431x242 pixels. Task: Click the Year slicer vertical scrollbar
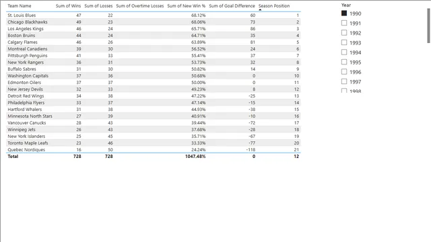(x=428, y=26)
